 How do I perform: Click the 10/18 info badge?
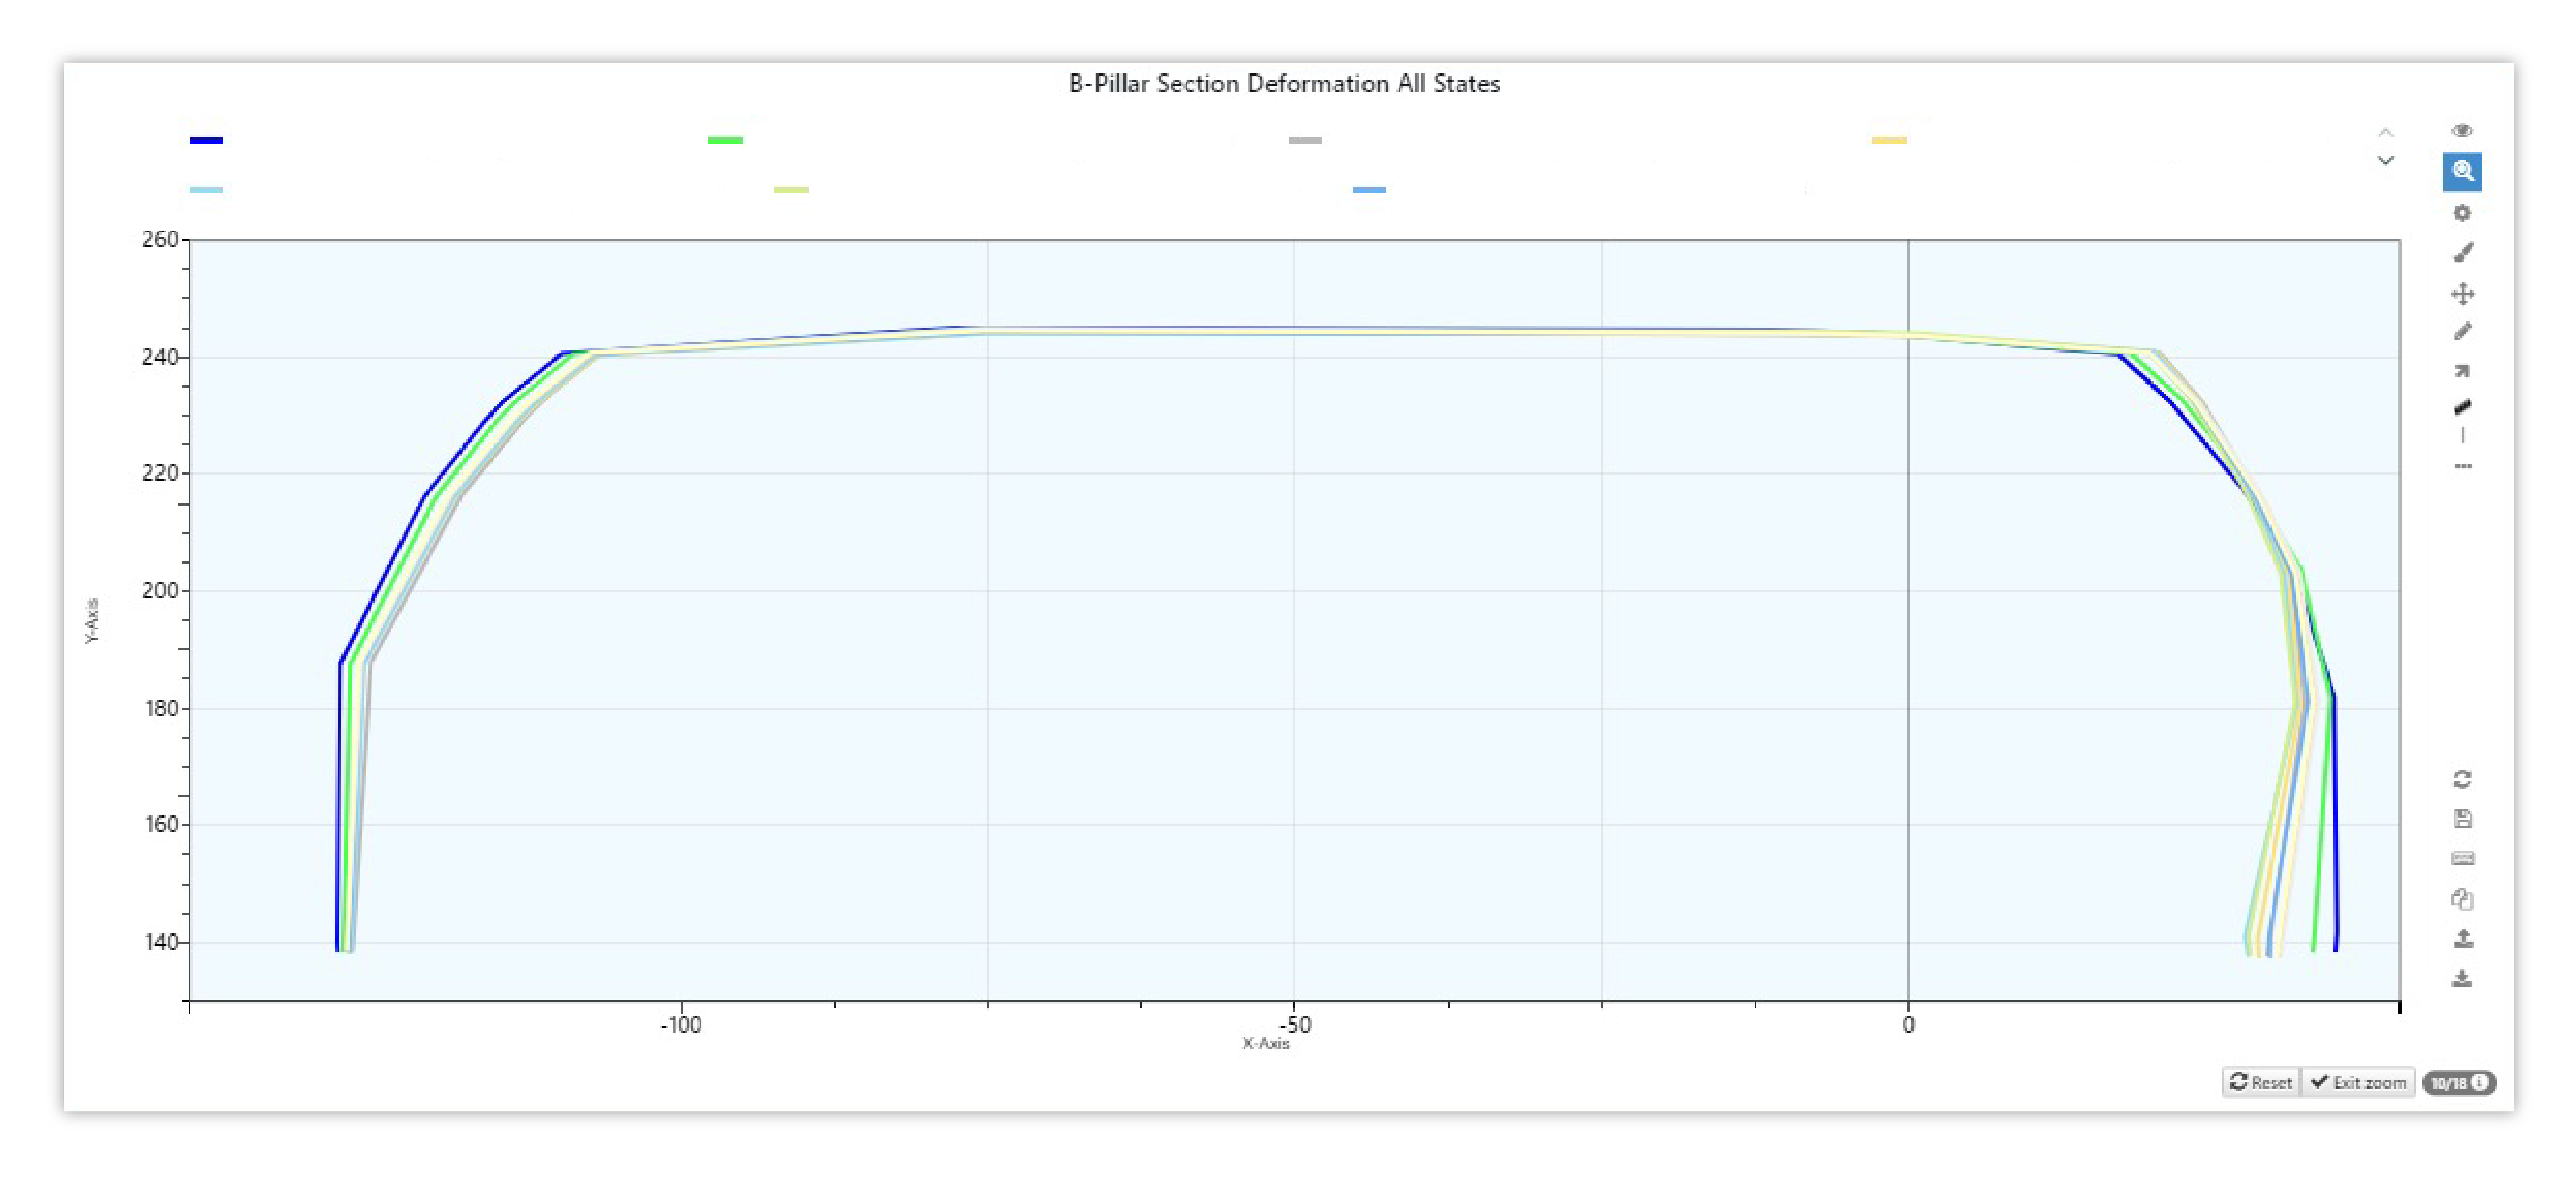tap(2459, 1083)
